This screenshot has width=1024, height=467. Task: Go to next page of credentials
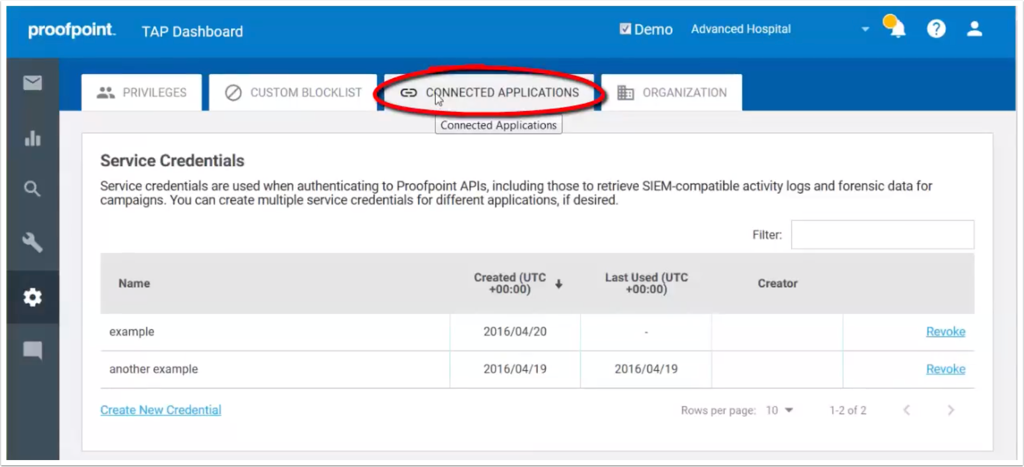click(x=951, y=410)
